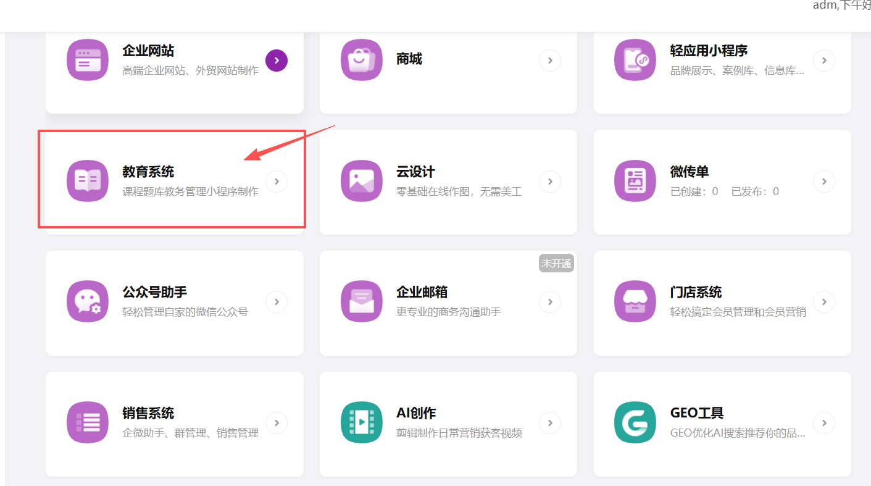The image size is (871, 486).
Task: Open 微传单 via its chevron arrow
Action: (x=824, y=182)
